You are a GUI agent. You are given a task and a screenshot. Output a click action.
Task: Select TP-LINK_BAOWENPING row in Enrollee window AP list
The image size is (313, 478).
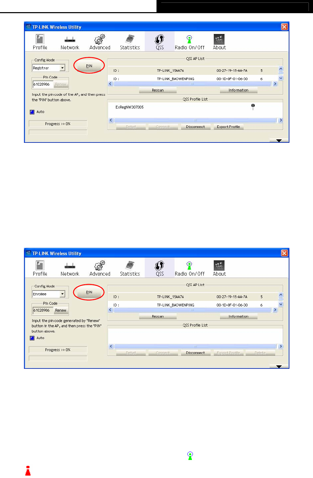193,305
